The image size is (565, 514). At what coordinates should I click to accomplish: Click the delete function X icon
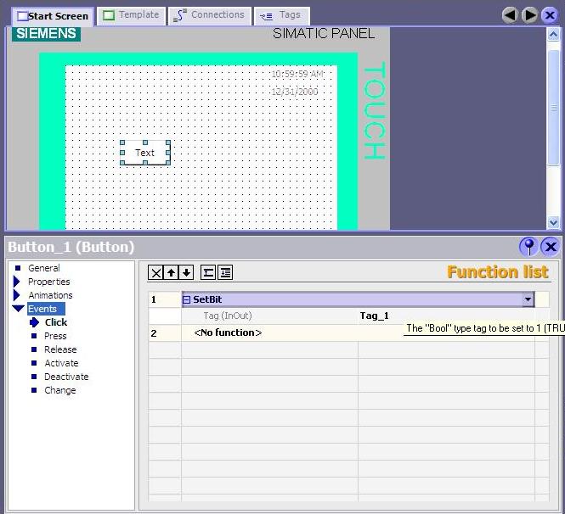point(155,272)
